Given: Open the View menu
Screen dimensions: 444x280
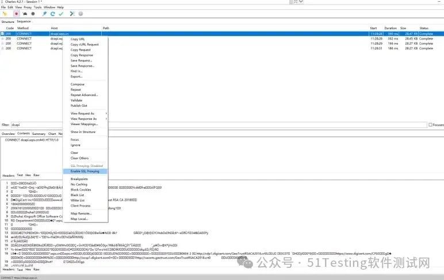Looking at the screenshot, I should point(18,7).
